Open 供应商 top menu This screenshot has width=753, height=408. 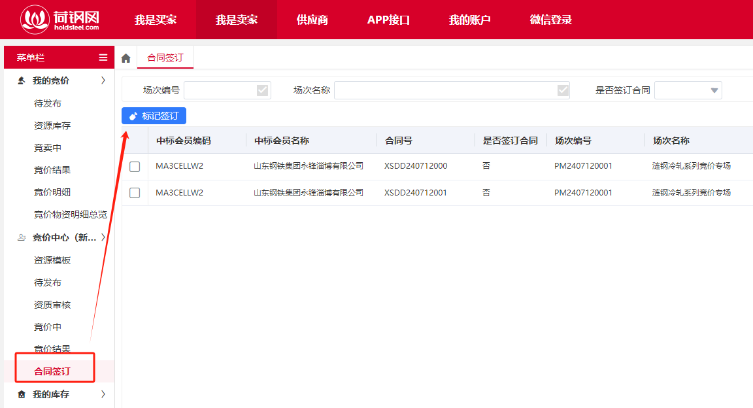click(x=312, y=20)
